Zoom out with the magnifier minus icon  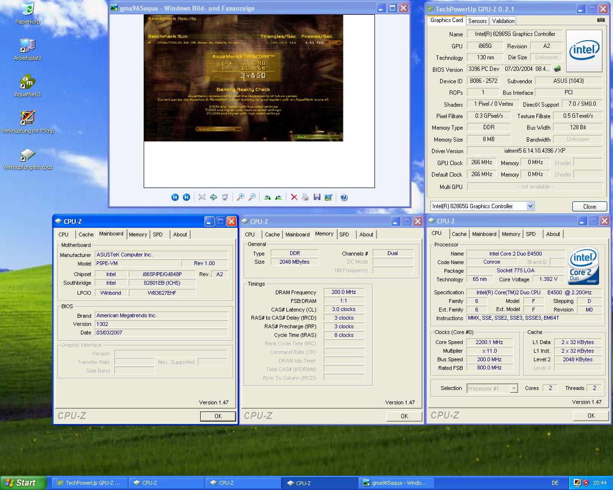252,197
